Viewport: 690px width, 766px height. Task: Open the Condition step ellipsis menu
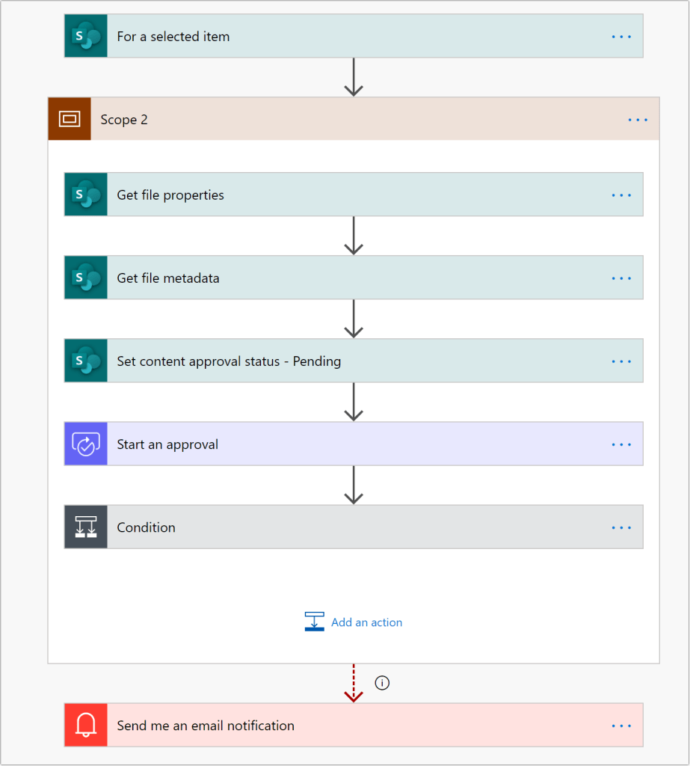(x=621, y=527)
